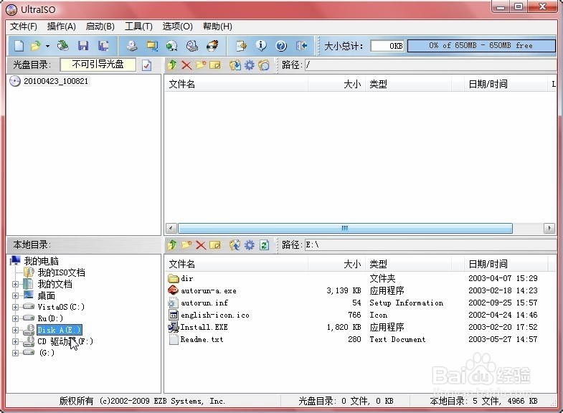
Task: Click the Open CD/DVD green arrow icon
Action: pos(63,46)
